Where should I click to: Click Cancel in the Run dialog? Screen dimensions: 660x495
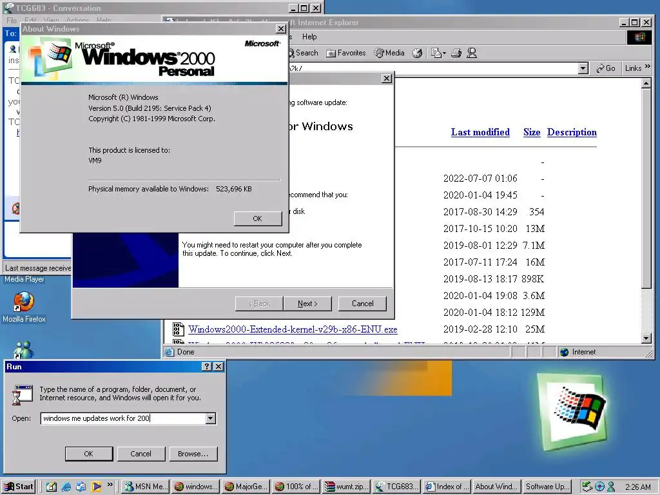click(141, 454)
